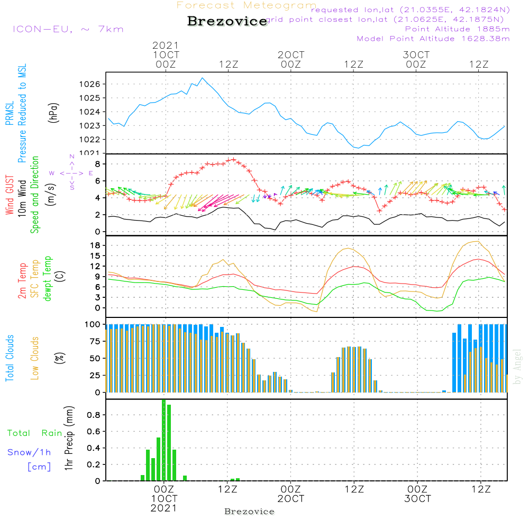Click the '1hr Precip (mm)' axis label
The height and width of the screenshot is (529, 529).
69,438
